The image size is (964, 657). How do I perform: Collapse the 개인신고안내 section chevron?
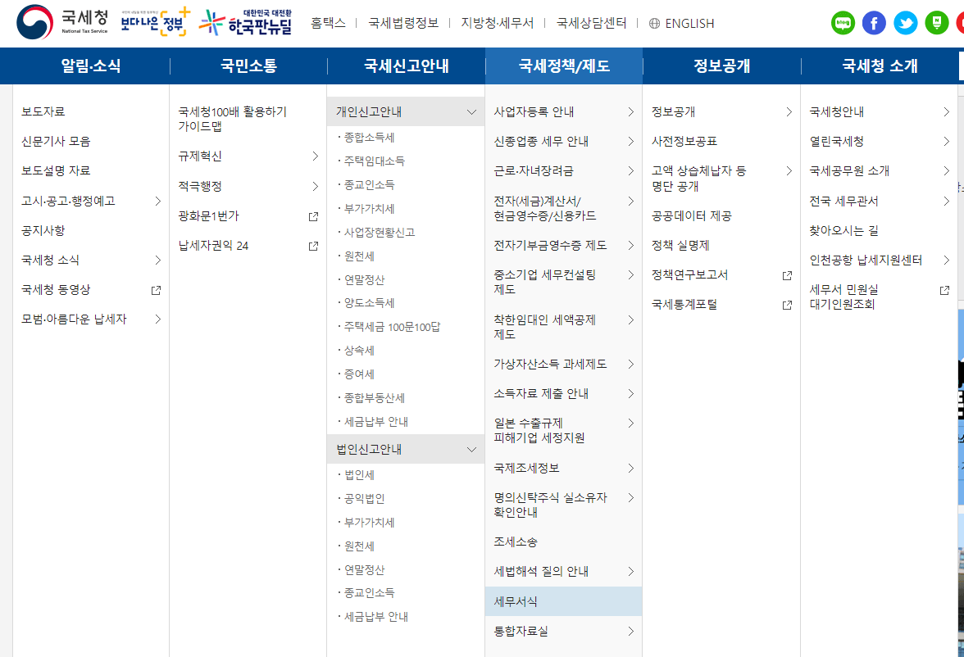(x=471, y=110)
